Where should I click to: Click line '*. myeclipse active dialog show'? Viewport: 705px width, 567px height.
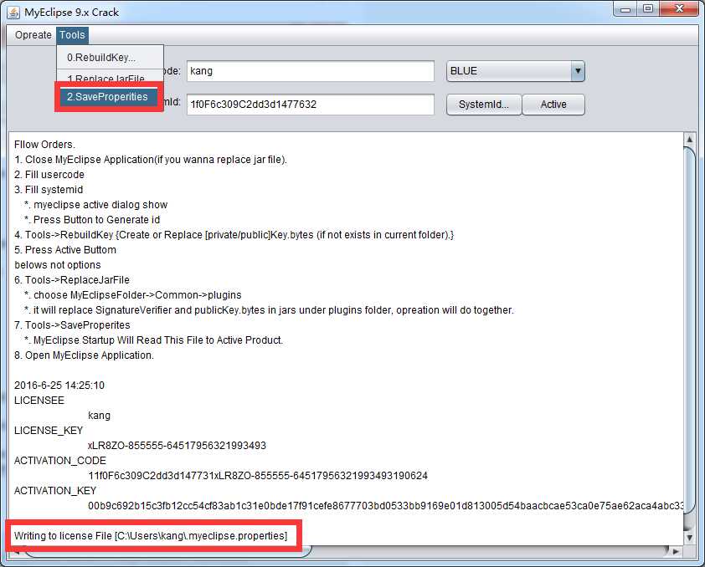coord(95,205)
